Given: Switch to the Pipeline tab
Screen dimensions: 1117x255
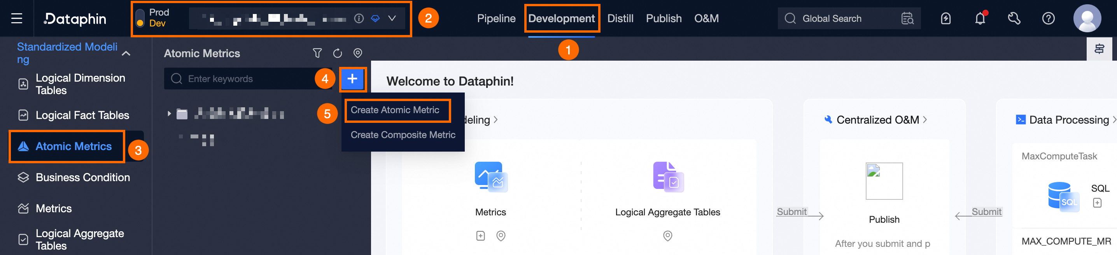Looking at the screenshot, I should click(496, 18).
